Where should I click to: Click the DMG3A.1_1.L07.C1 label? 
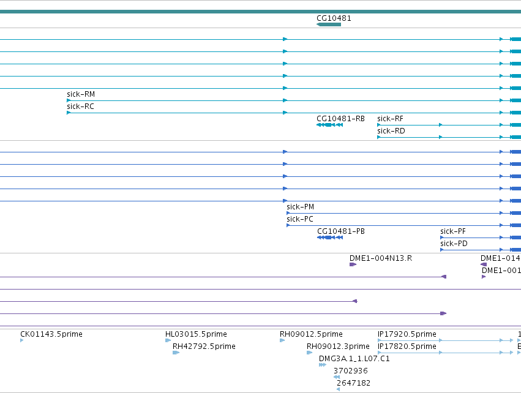[x=354, y=359]
